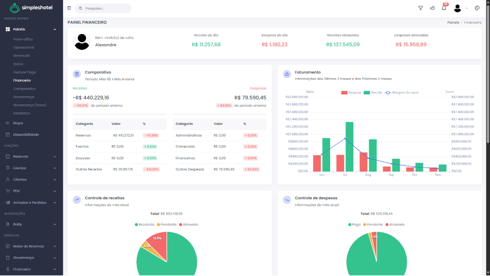This screenshot has height=276, width=490.
Task: Click Alexandre's profile picture
Action: pos(82,41)
